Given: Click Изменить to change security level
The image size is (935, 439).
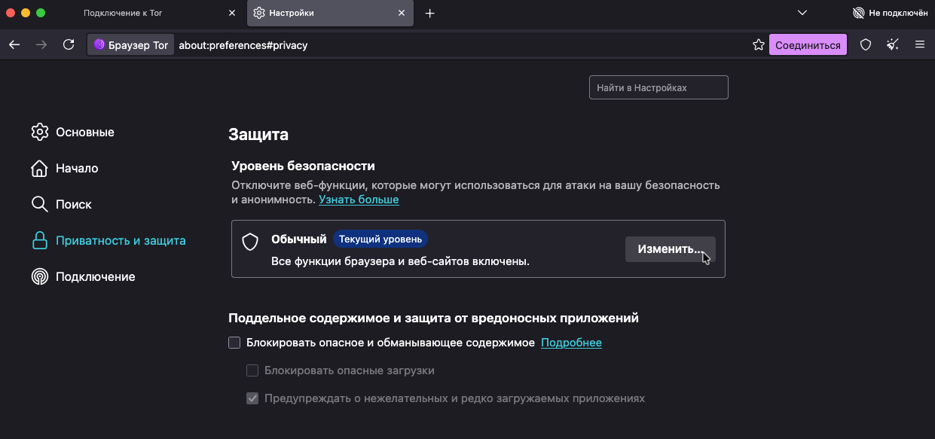Looking at the screenshot, I should (x=670, y=249).
